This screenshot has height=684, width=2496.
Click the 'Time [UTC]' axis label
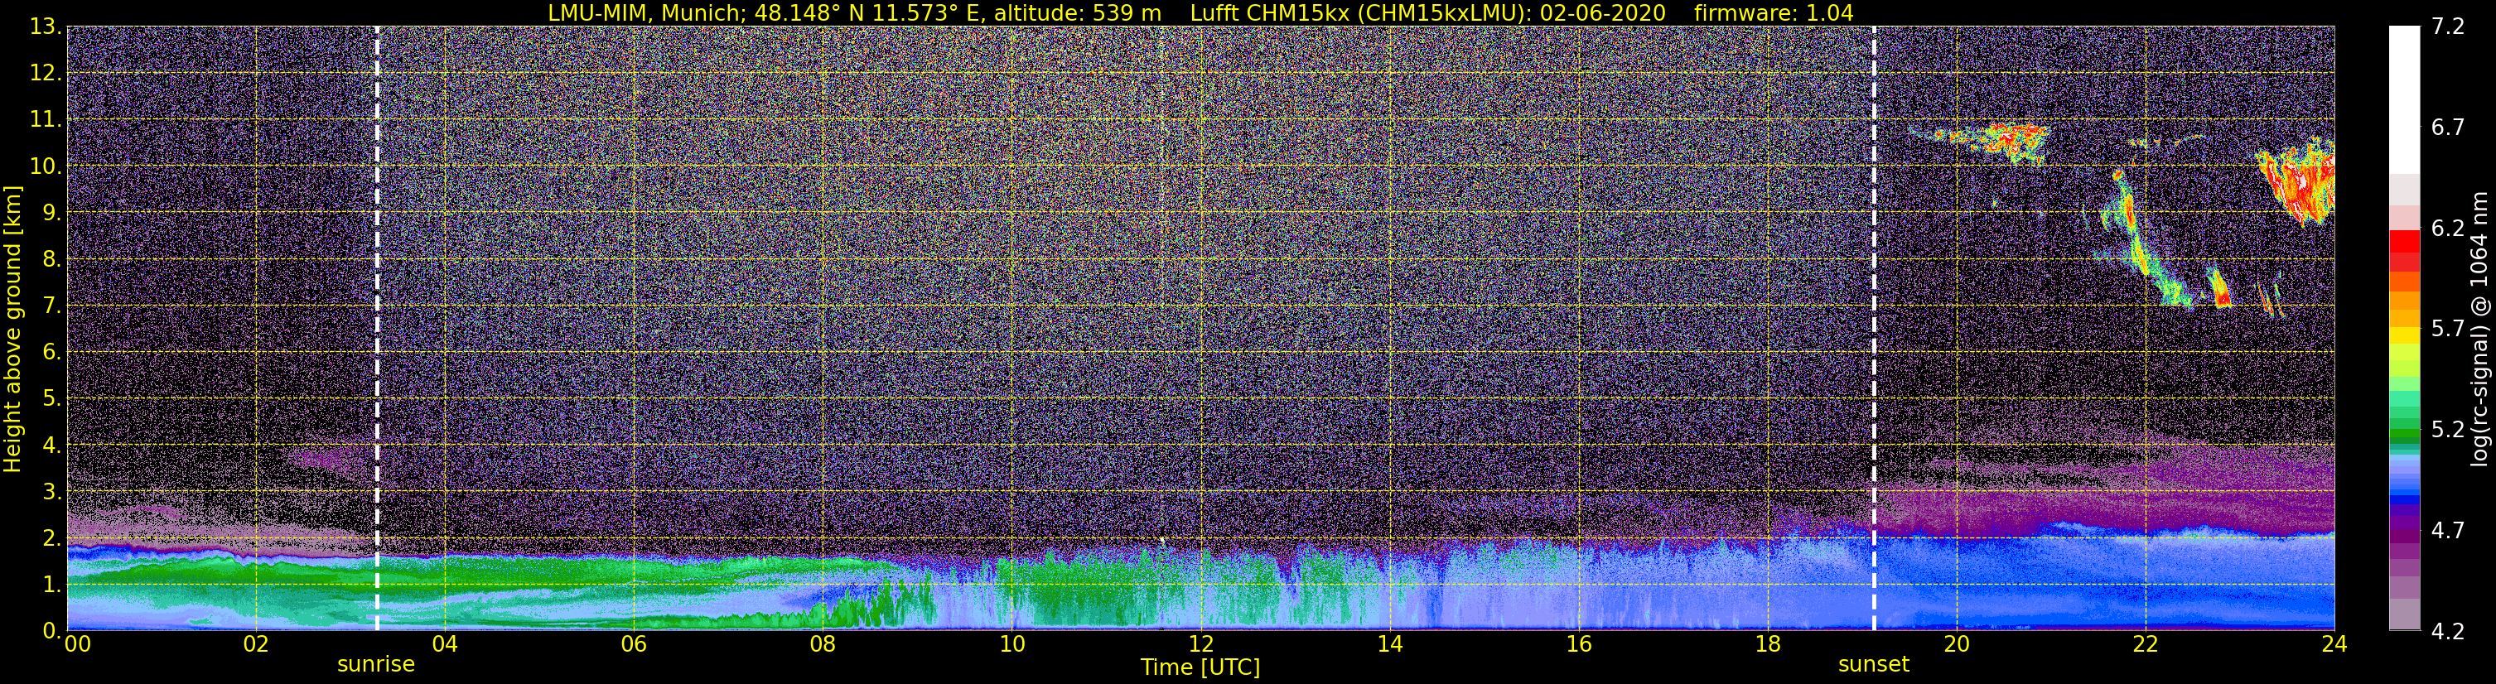click(1200, 667)
